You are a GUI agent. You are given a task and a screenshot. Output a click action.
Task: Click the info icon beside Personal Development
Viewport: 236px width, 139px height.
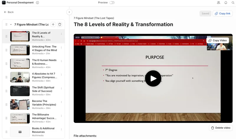coord(37,3)
